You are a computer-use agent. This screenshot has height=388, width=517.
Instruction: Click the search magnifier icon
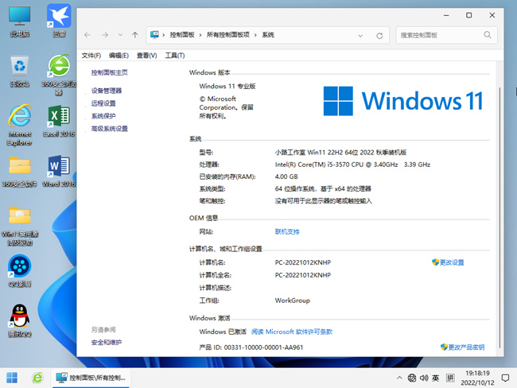(488, 35)
